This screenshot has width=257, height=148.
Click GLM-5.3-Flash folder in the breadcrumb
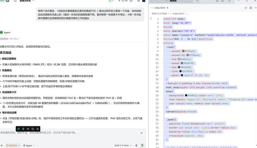tap(159, 14)
